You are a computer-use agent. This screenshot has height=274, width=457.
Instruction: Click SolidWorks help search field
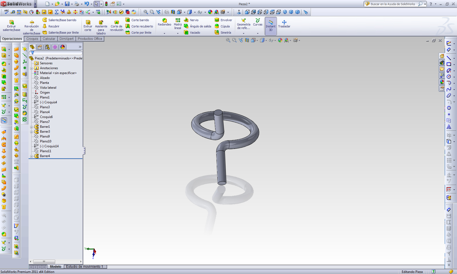(393, 4)
